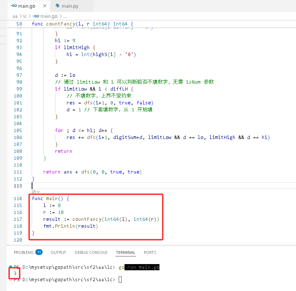Click the terminal prompt cursor box
Viewport: 296px width, 291px height.
coord(120,279)
